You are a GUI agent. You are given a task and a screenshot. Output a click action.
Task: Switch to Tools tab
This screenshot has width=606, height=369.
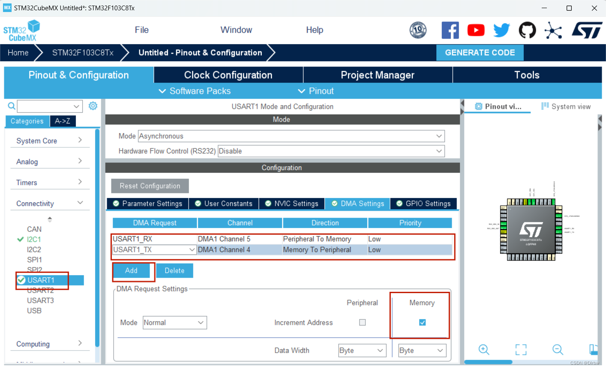point(527,75)
